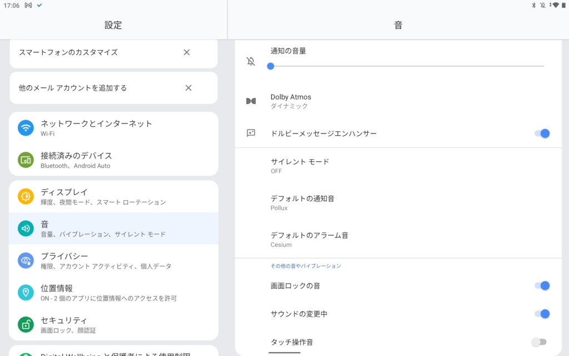Tap the Wi-Fi network icon
Image resolution: width=569 pixels, height=356 pixels.
(x=26, y=128)
